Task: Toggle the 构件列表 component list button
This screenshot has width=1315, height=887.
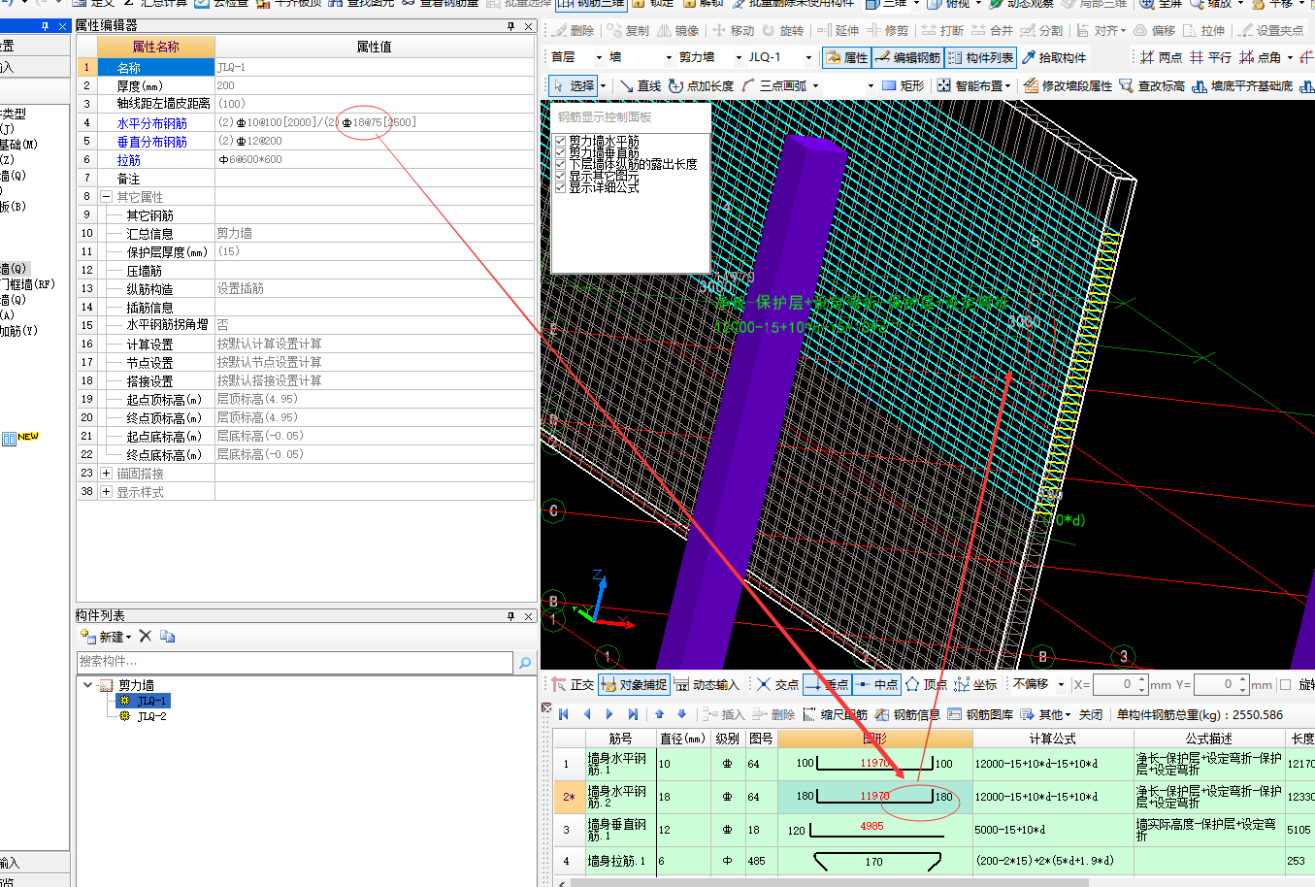Action: pyautogui.click(x=980, y=58)
